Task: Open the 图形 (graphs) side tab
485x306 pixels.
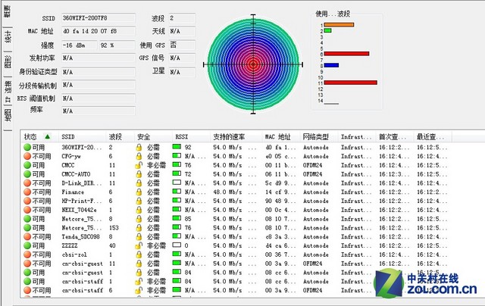Action: (x=8, y=63)
